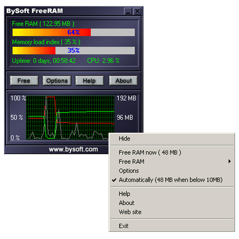Select About in the context menu
The height and width of the screenshot is (239, 239).
(172, 203)
